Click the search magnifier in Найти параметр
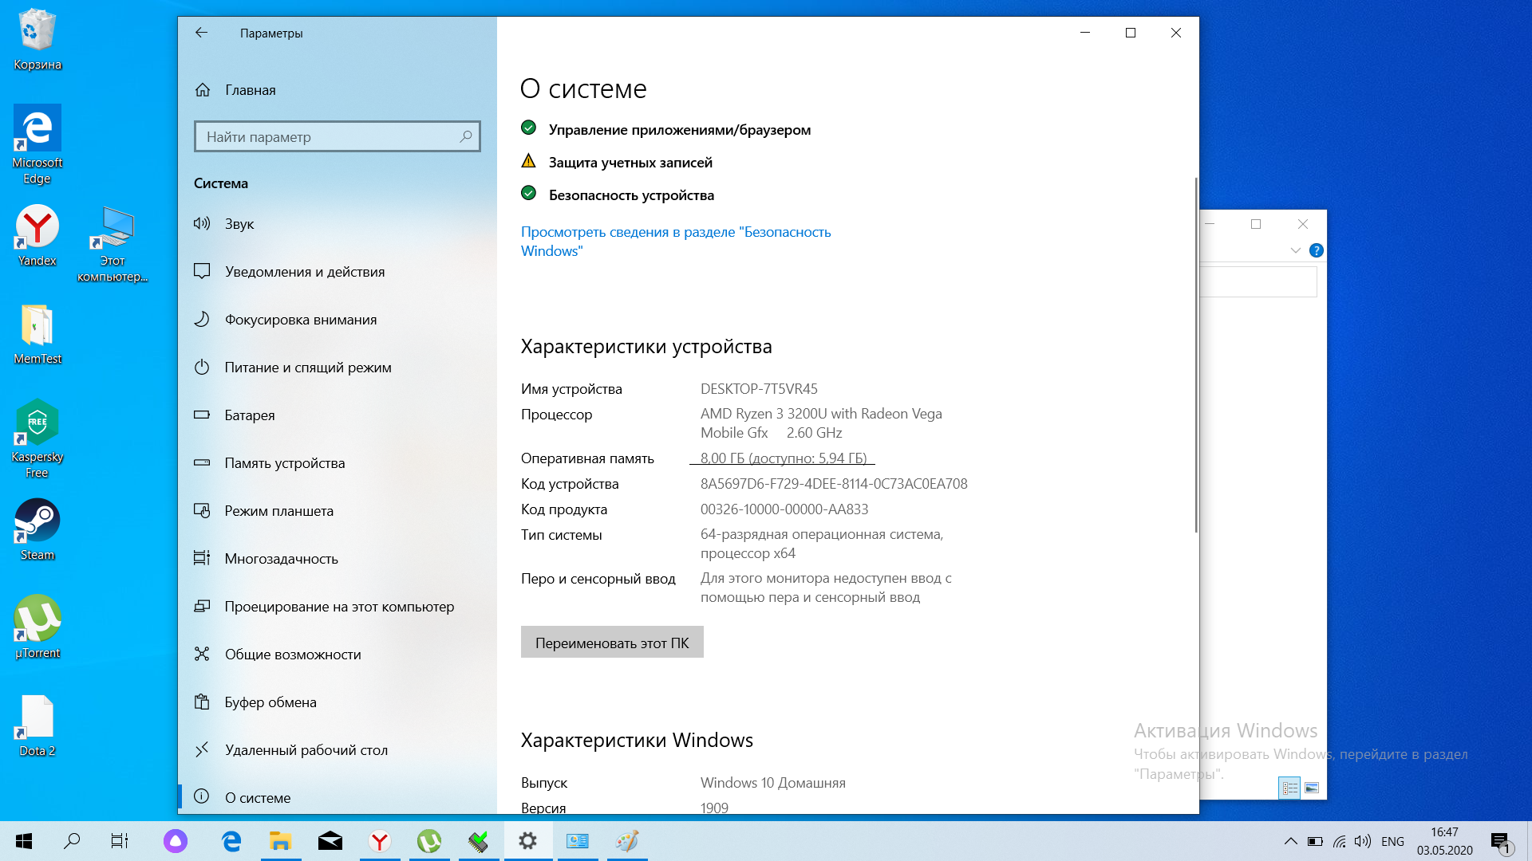1532x861 pixels. [x=466, y=136]
